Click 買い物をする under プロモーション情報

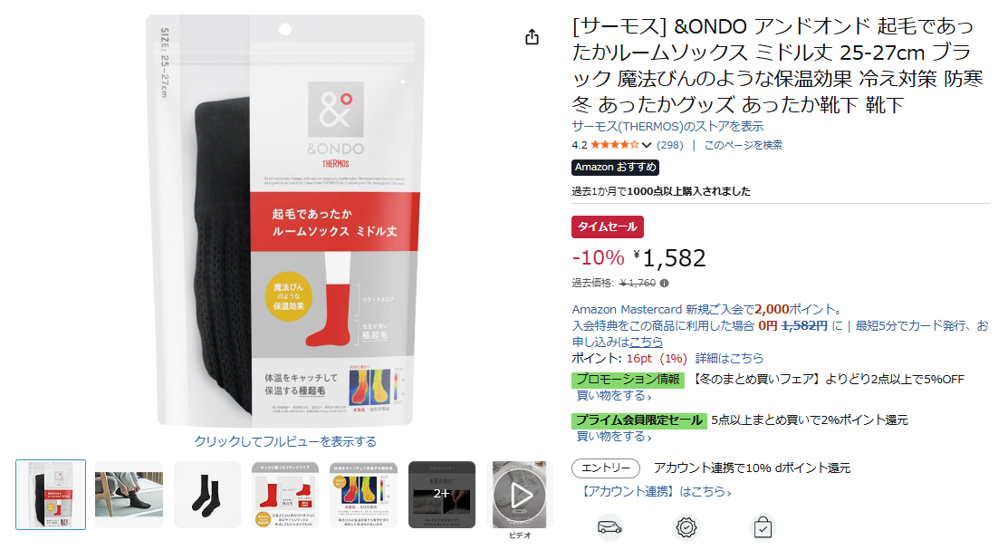click(x=614, y=395)
